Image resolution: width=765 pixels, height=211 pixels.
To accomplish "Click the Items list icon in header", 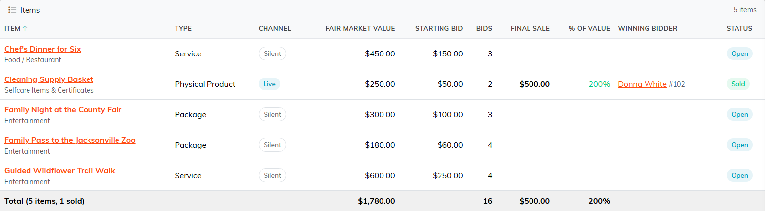I will 12,10.
